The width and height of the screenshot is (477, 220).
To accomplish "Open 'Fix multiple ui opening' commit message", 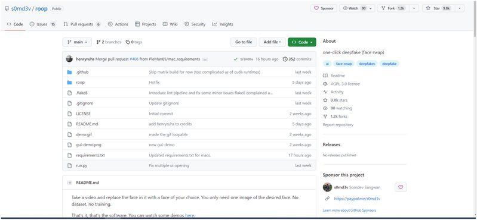I will (169, 166).
